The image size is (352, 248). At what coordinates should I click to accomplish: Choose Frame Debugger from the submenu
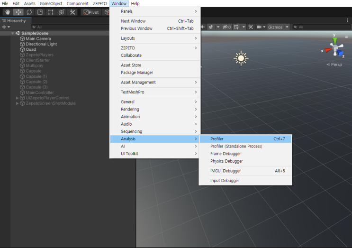[245, 154]
